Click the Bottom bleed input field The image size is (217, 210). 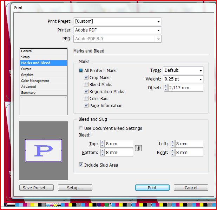pyautogui.click(x=119, y=153)
